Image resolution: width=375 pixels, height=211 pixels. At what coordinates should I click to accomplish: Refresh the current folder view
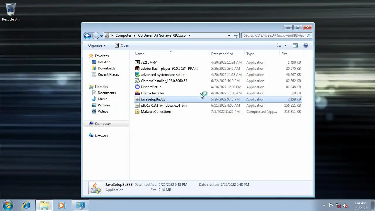tap(236, 35)
